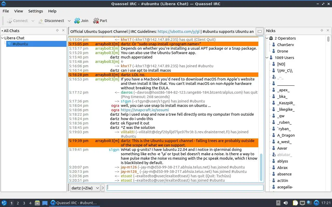Viewport: 332px width, 207px height.
Task: Select nick ablyss in the Nicks list
Action: [x=282, y=161]
